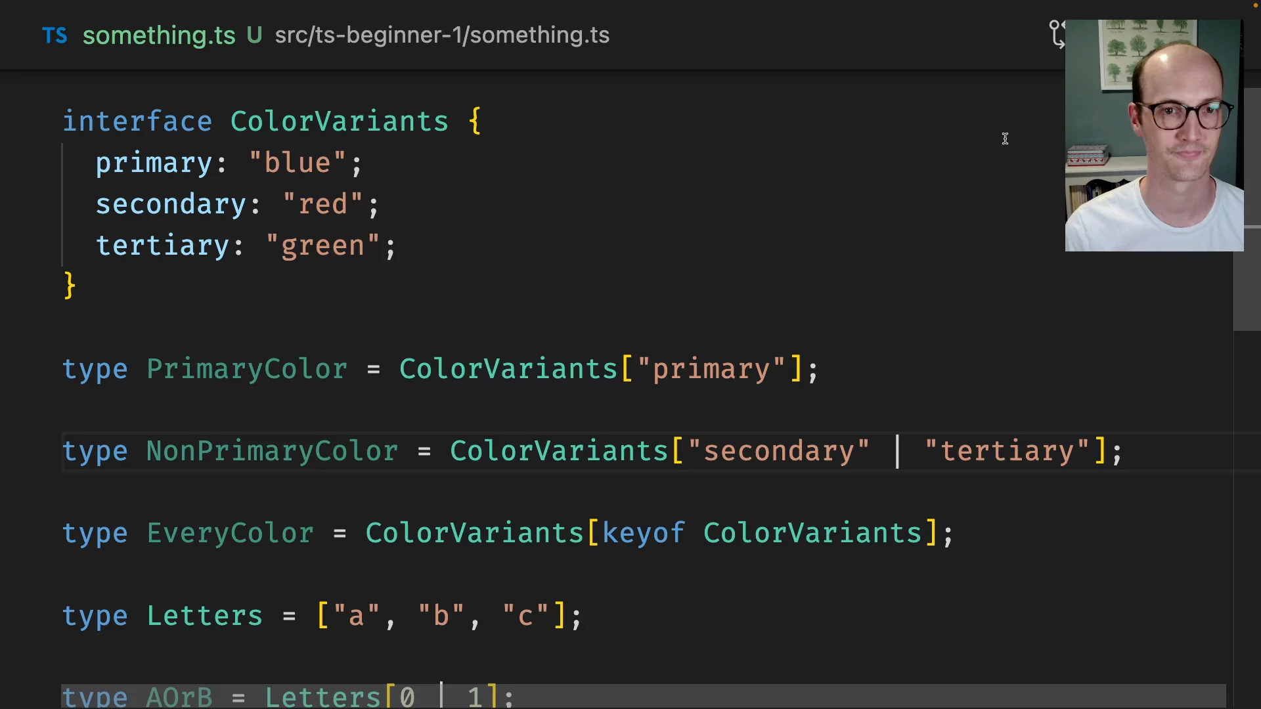This screenshot has width=1261, height=709.
Task: Click the closing brace of the interface
Action: pos(70,286)
